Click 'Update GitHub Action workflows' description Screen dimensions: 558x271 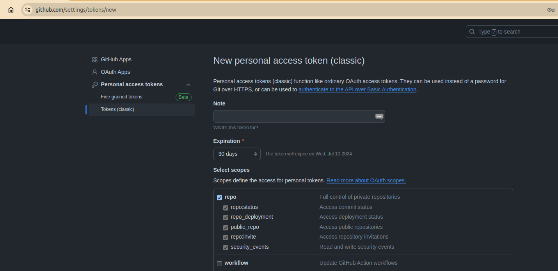(x=359, y=263)
